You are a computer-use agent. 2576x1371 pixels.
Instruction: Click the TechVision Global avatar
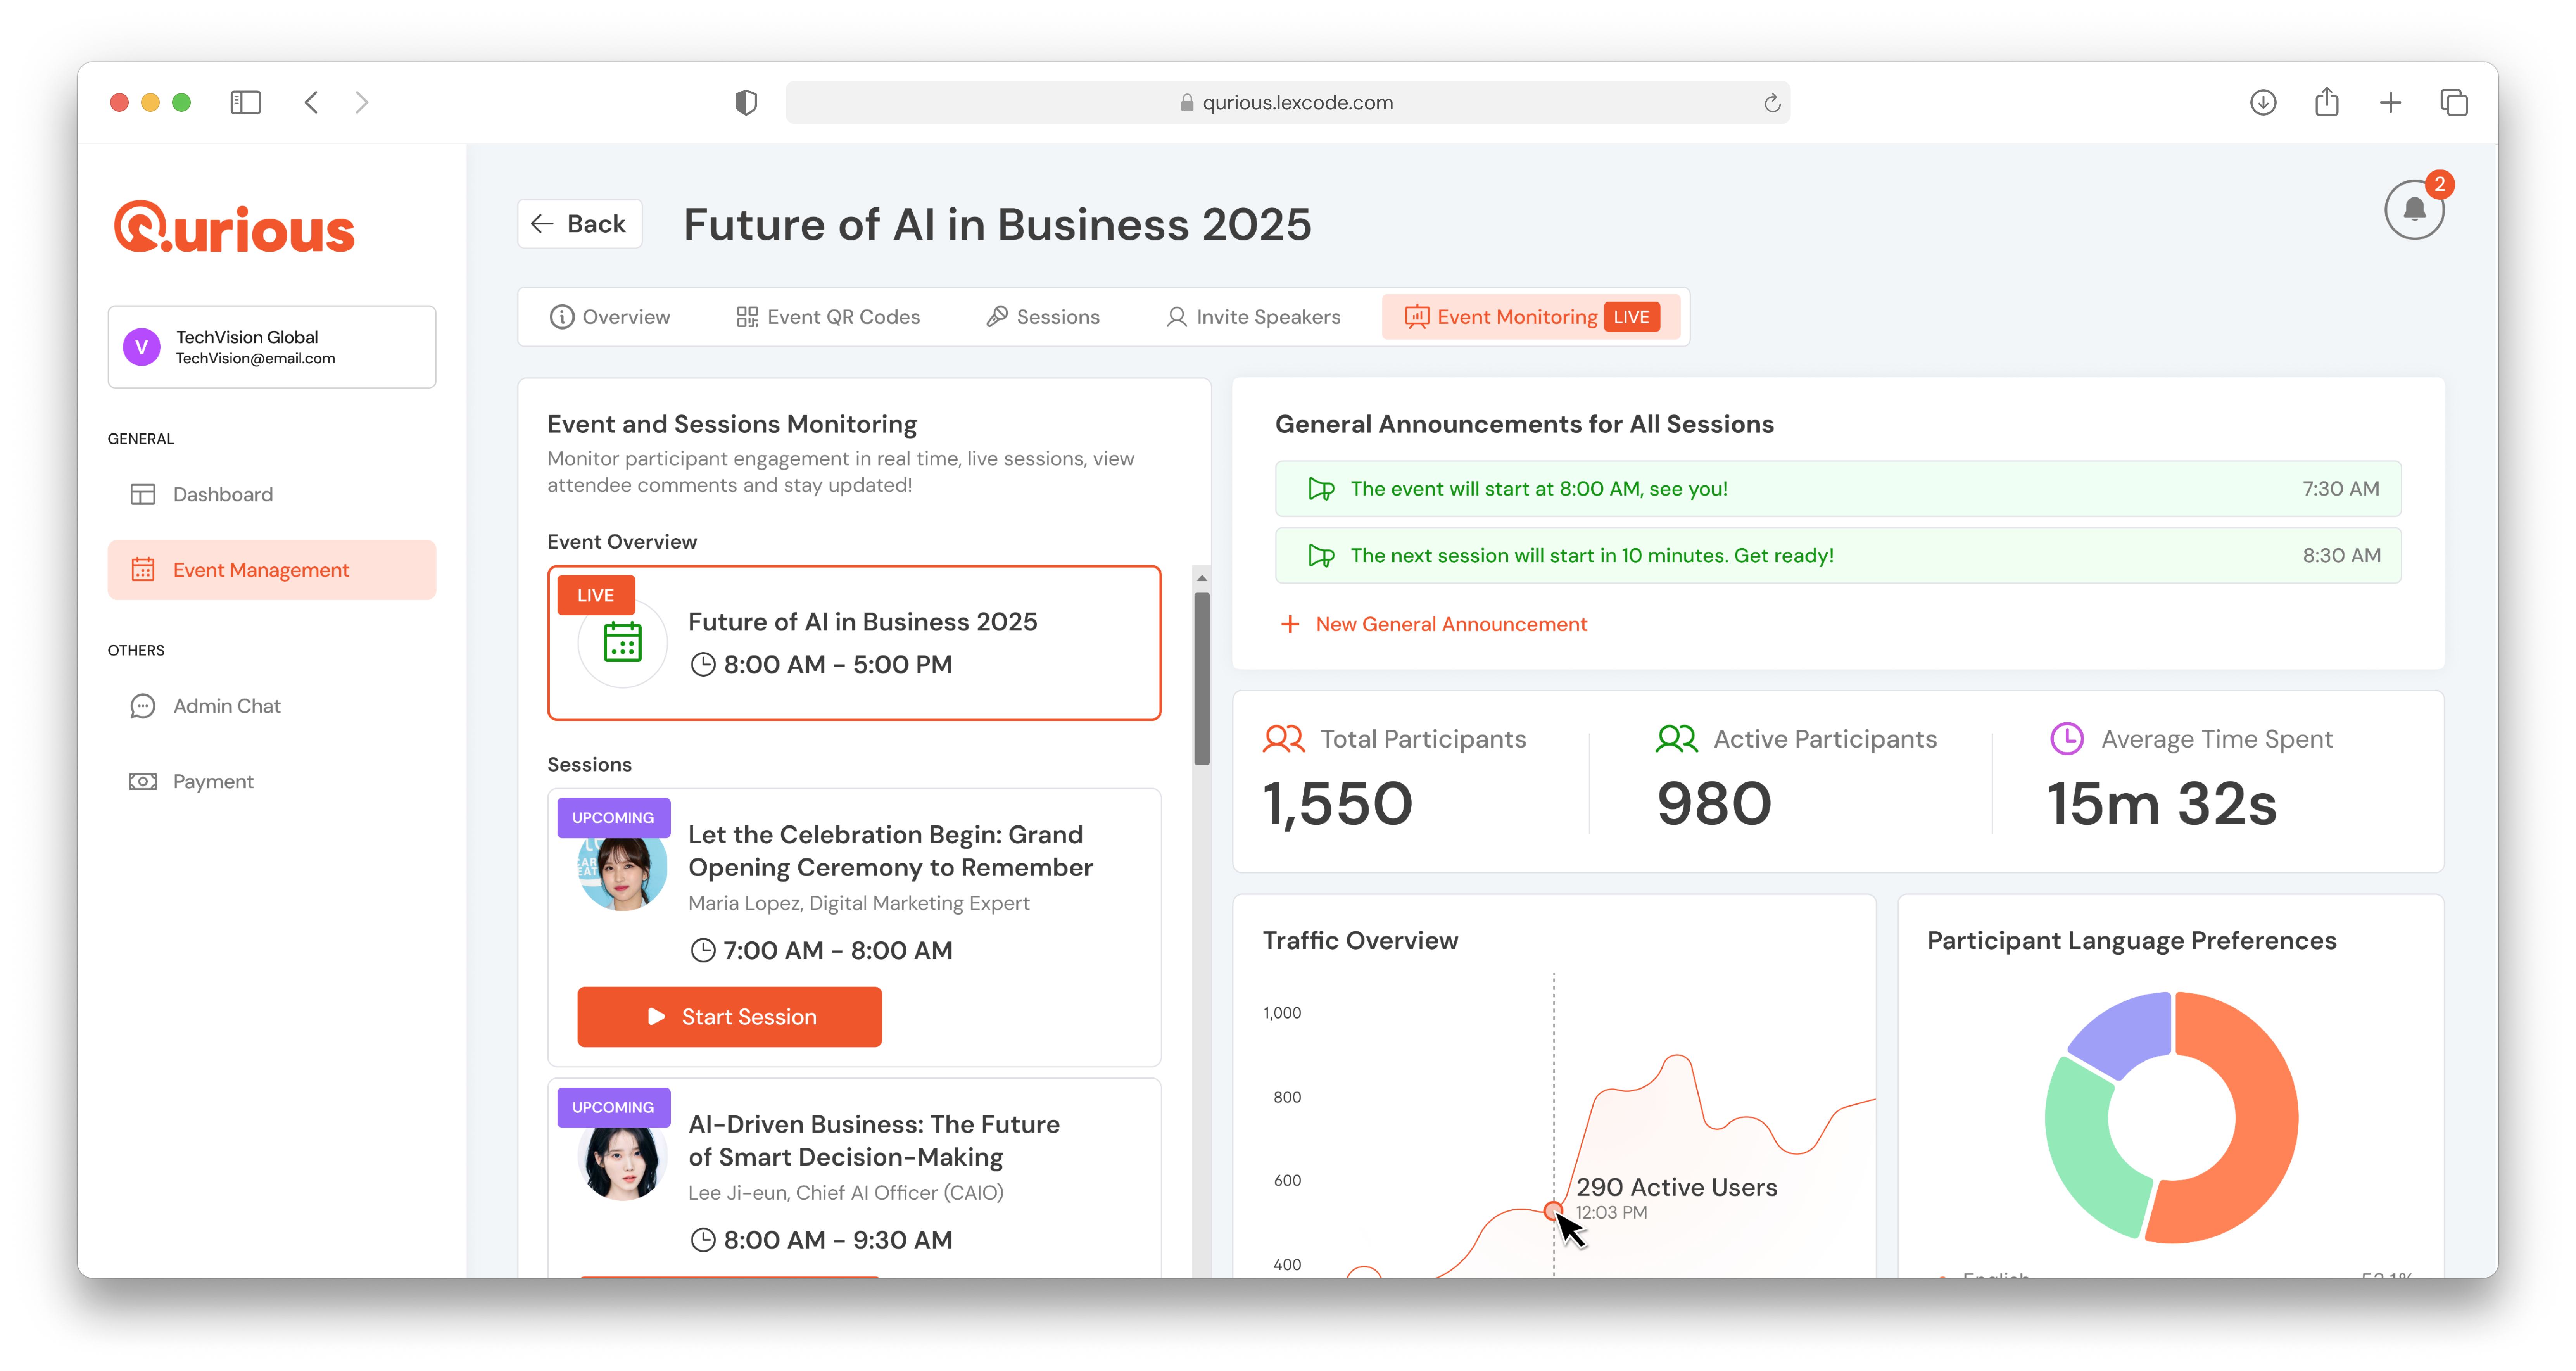coord(142,347)
